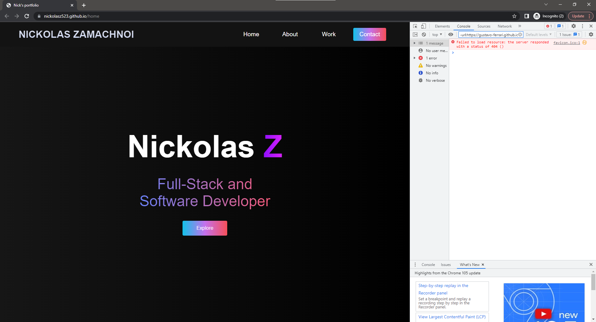The image size is (596, 322).
Task: Expand the more tabs chevron in DevTools
Action: (x=520, y=26)
